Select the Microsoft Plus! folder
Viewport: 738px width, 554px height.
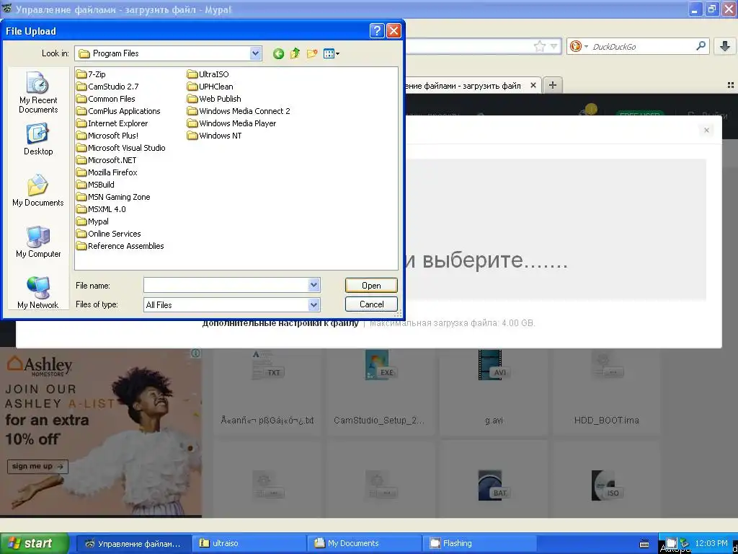(x=107, y=136)
